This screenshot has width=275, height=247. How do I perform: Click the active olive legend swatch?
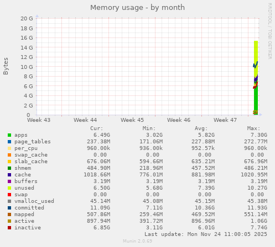click(9, 221)
